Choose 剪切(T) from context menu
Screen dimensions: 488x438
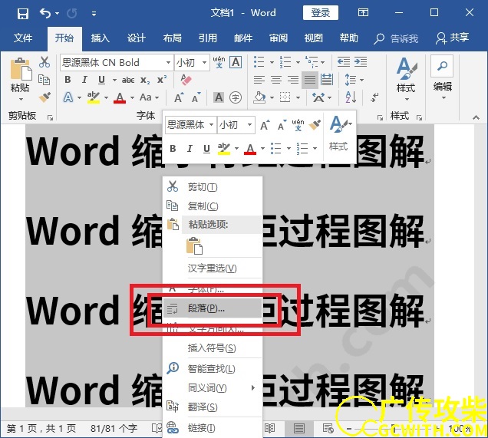point(213,187)
